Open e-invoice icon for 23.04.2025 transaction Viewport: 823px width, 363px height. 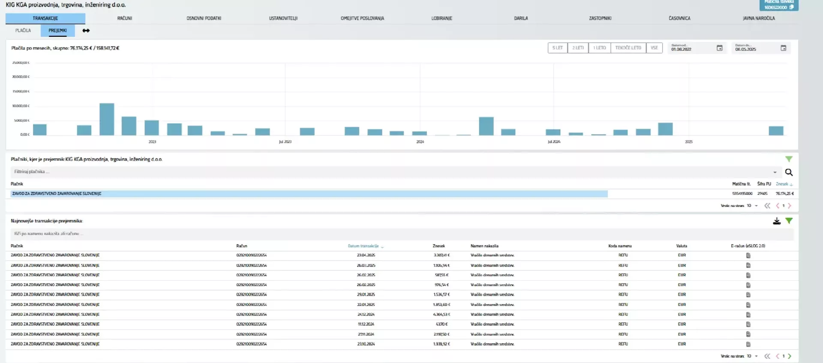pyautogui.click(x=748, y=255)
